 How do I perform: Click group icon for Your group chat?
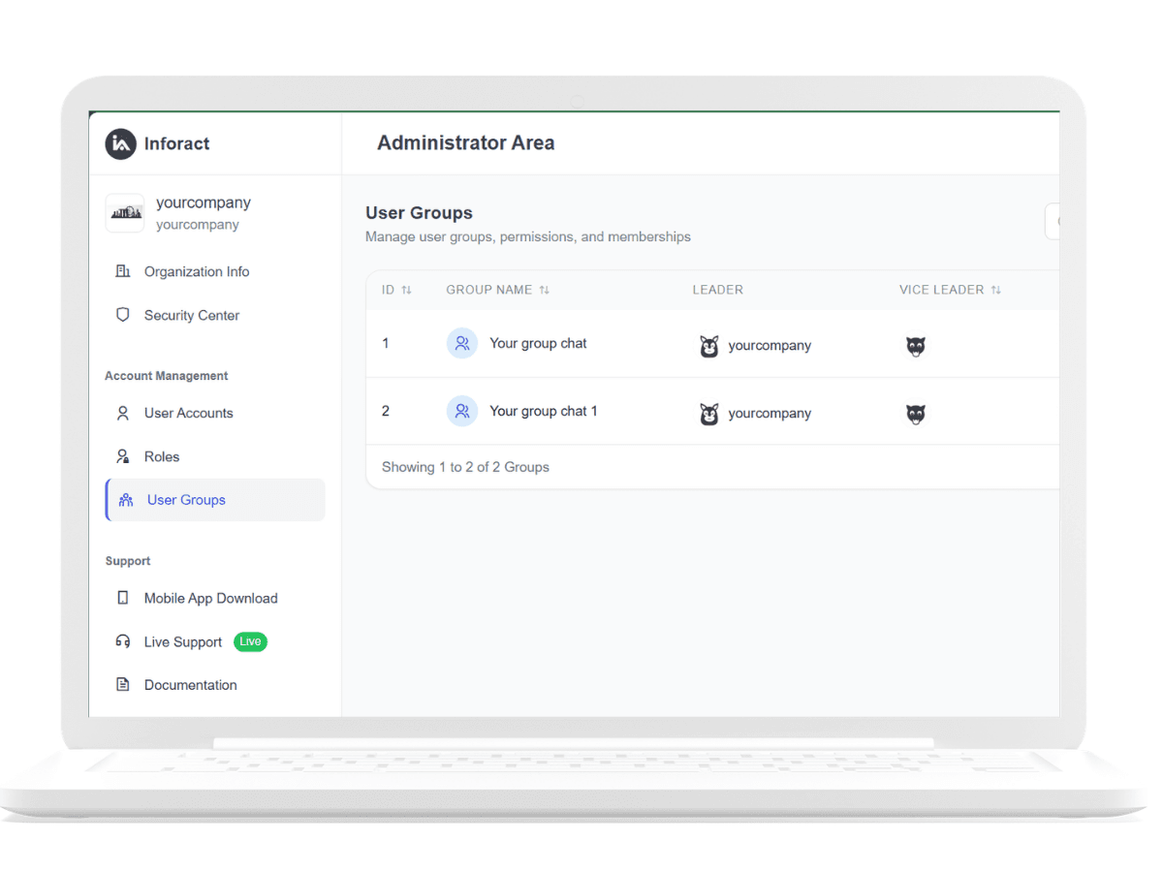(x=462, y=343)
